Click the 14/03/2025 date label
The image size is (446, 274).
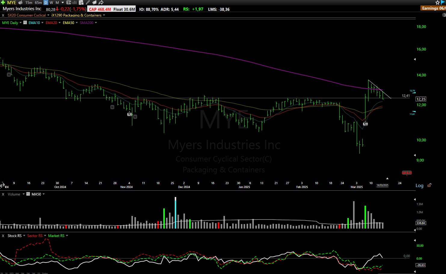point(382,185)
